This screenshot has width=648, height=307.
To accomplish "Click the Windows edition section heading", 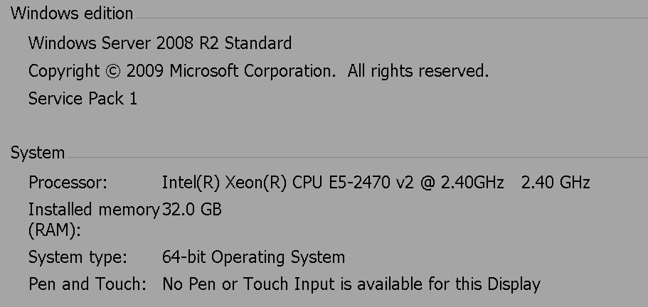I will point(72,14).
